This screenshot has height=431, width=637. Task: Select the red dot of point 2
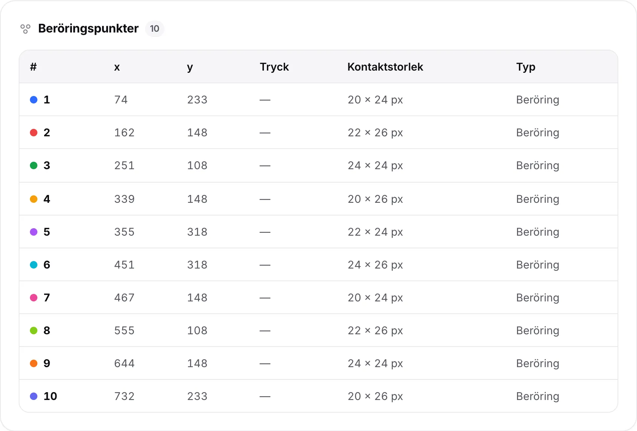click(x=34, y=133)
